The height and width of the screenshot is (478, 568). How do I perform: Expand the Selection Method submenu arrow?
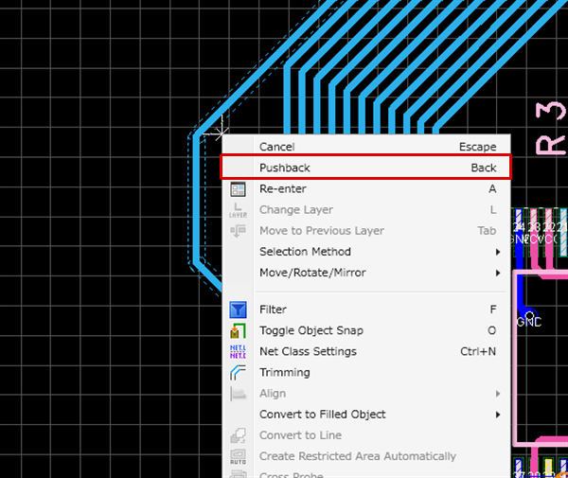[498, 252]
